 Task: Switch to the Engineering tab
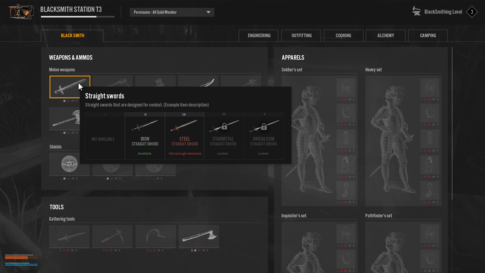(x=258, y=36)
